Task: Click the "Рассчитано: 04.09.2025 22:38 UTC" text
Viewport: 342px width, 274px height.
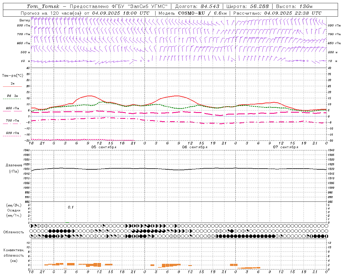Action: click(x=277, y=13)
